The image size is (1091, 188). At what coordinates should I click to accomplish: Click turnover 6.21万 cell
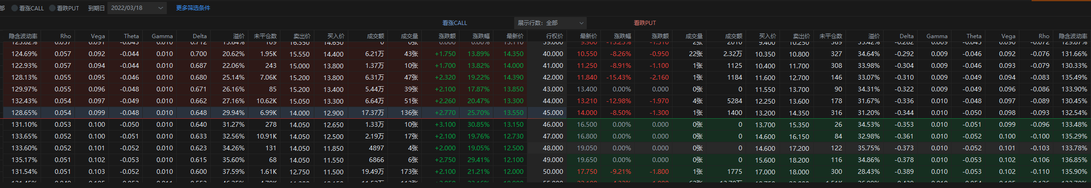click(374, 54)
